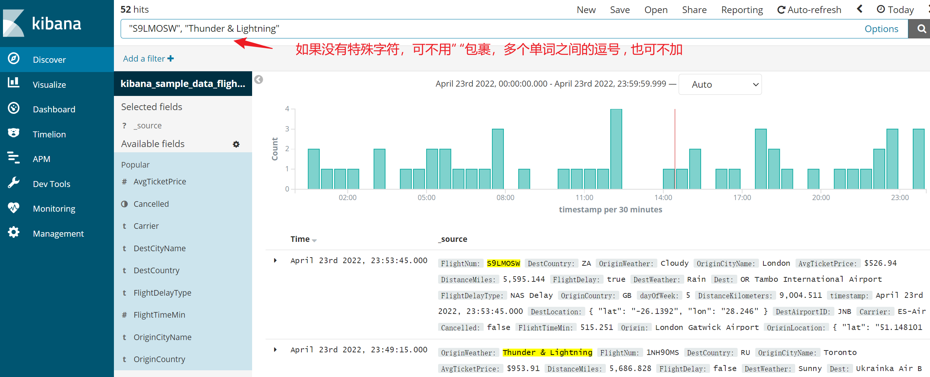Viewport: 930px width, 377px height.
Task: Collapse the fields sidebar panel
Action: click(x=258, y=80)
